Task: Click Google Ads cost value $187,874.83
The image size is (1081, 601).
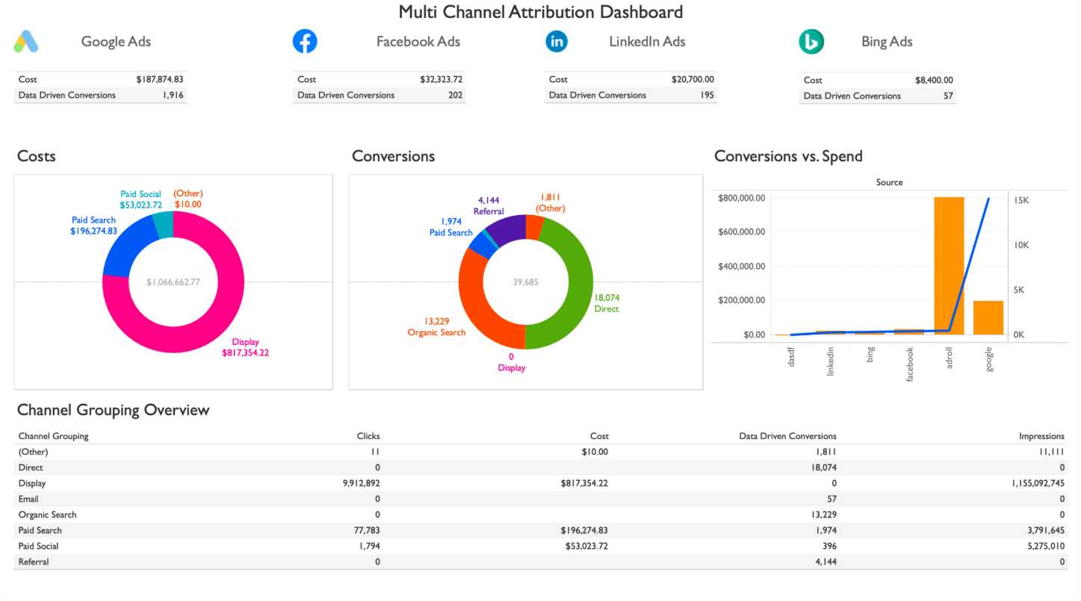Action: (160, 79)
